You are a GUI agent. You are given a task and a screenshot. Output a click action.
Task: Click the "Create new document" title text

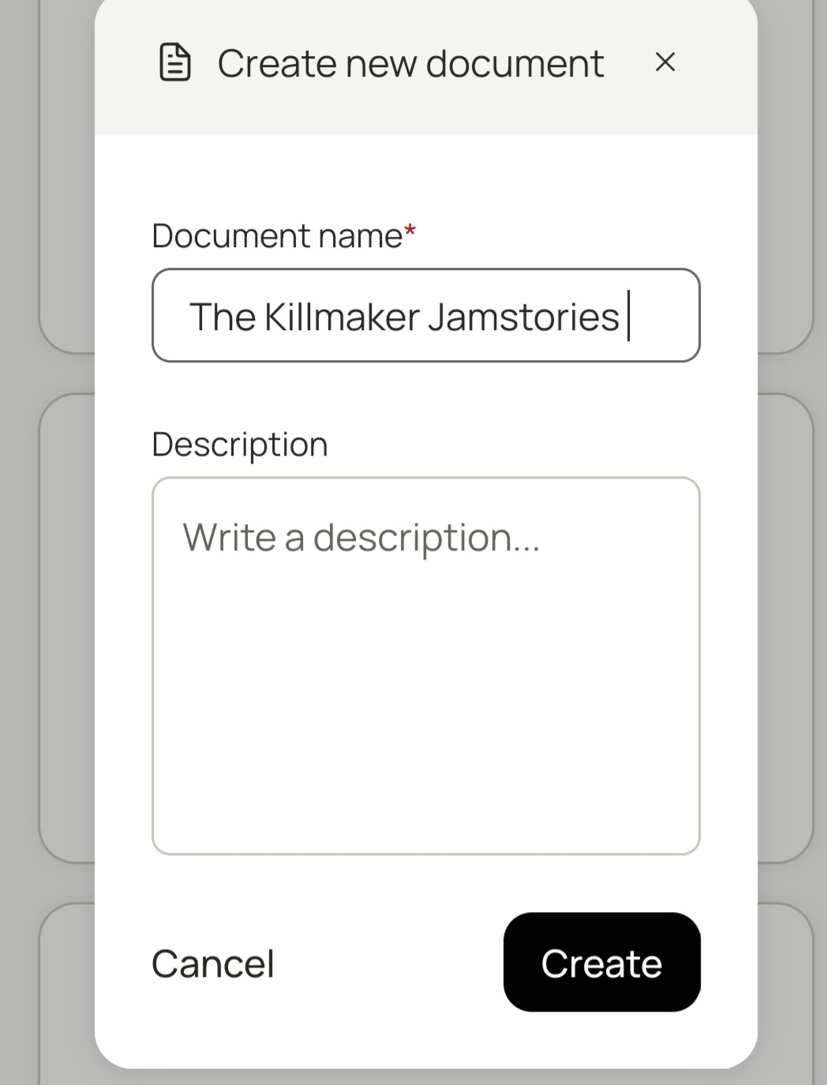tap(410, 63)
